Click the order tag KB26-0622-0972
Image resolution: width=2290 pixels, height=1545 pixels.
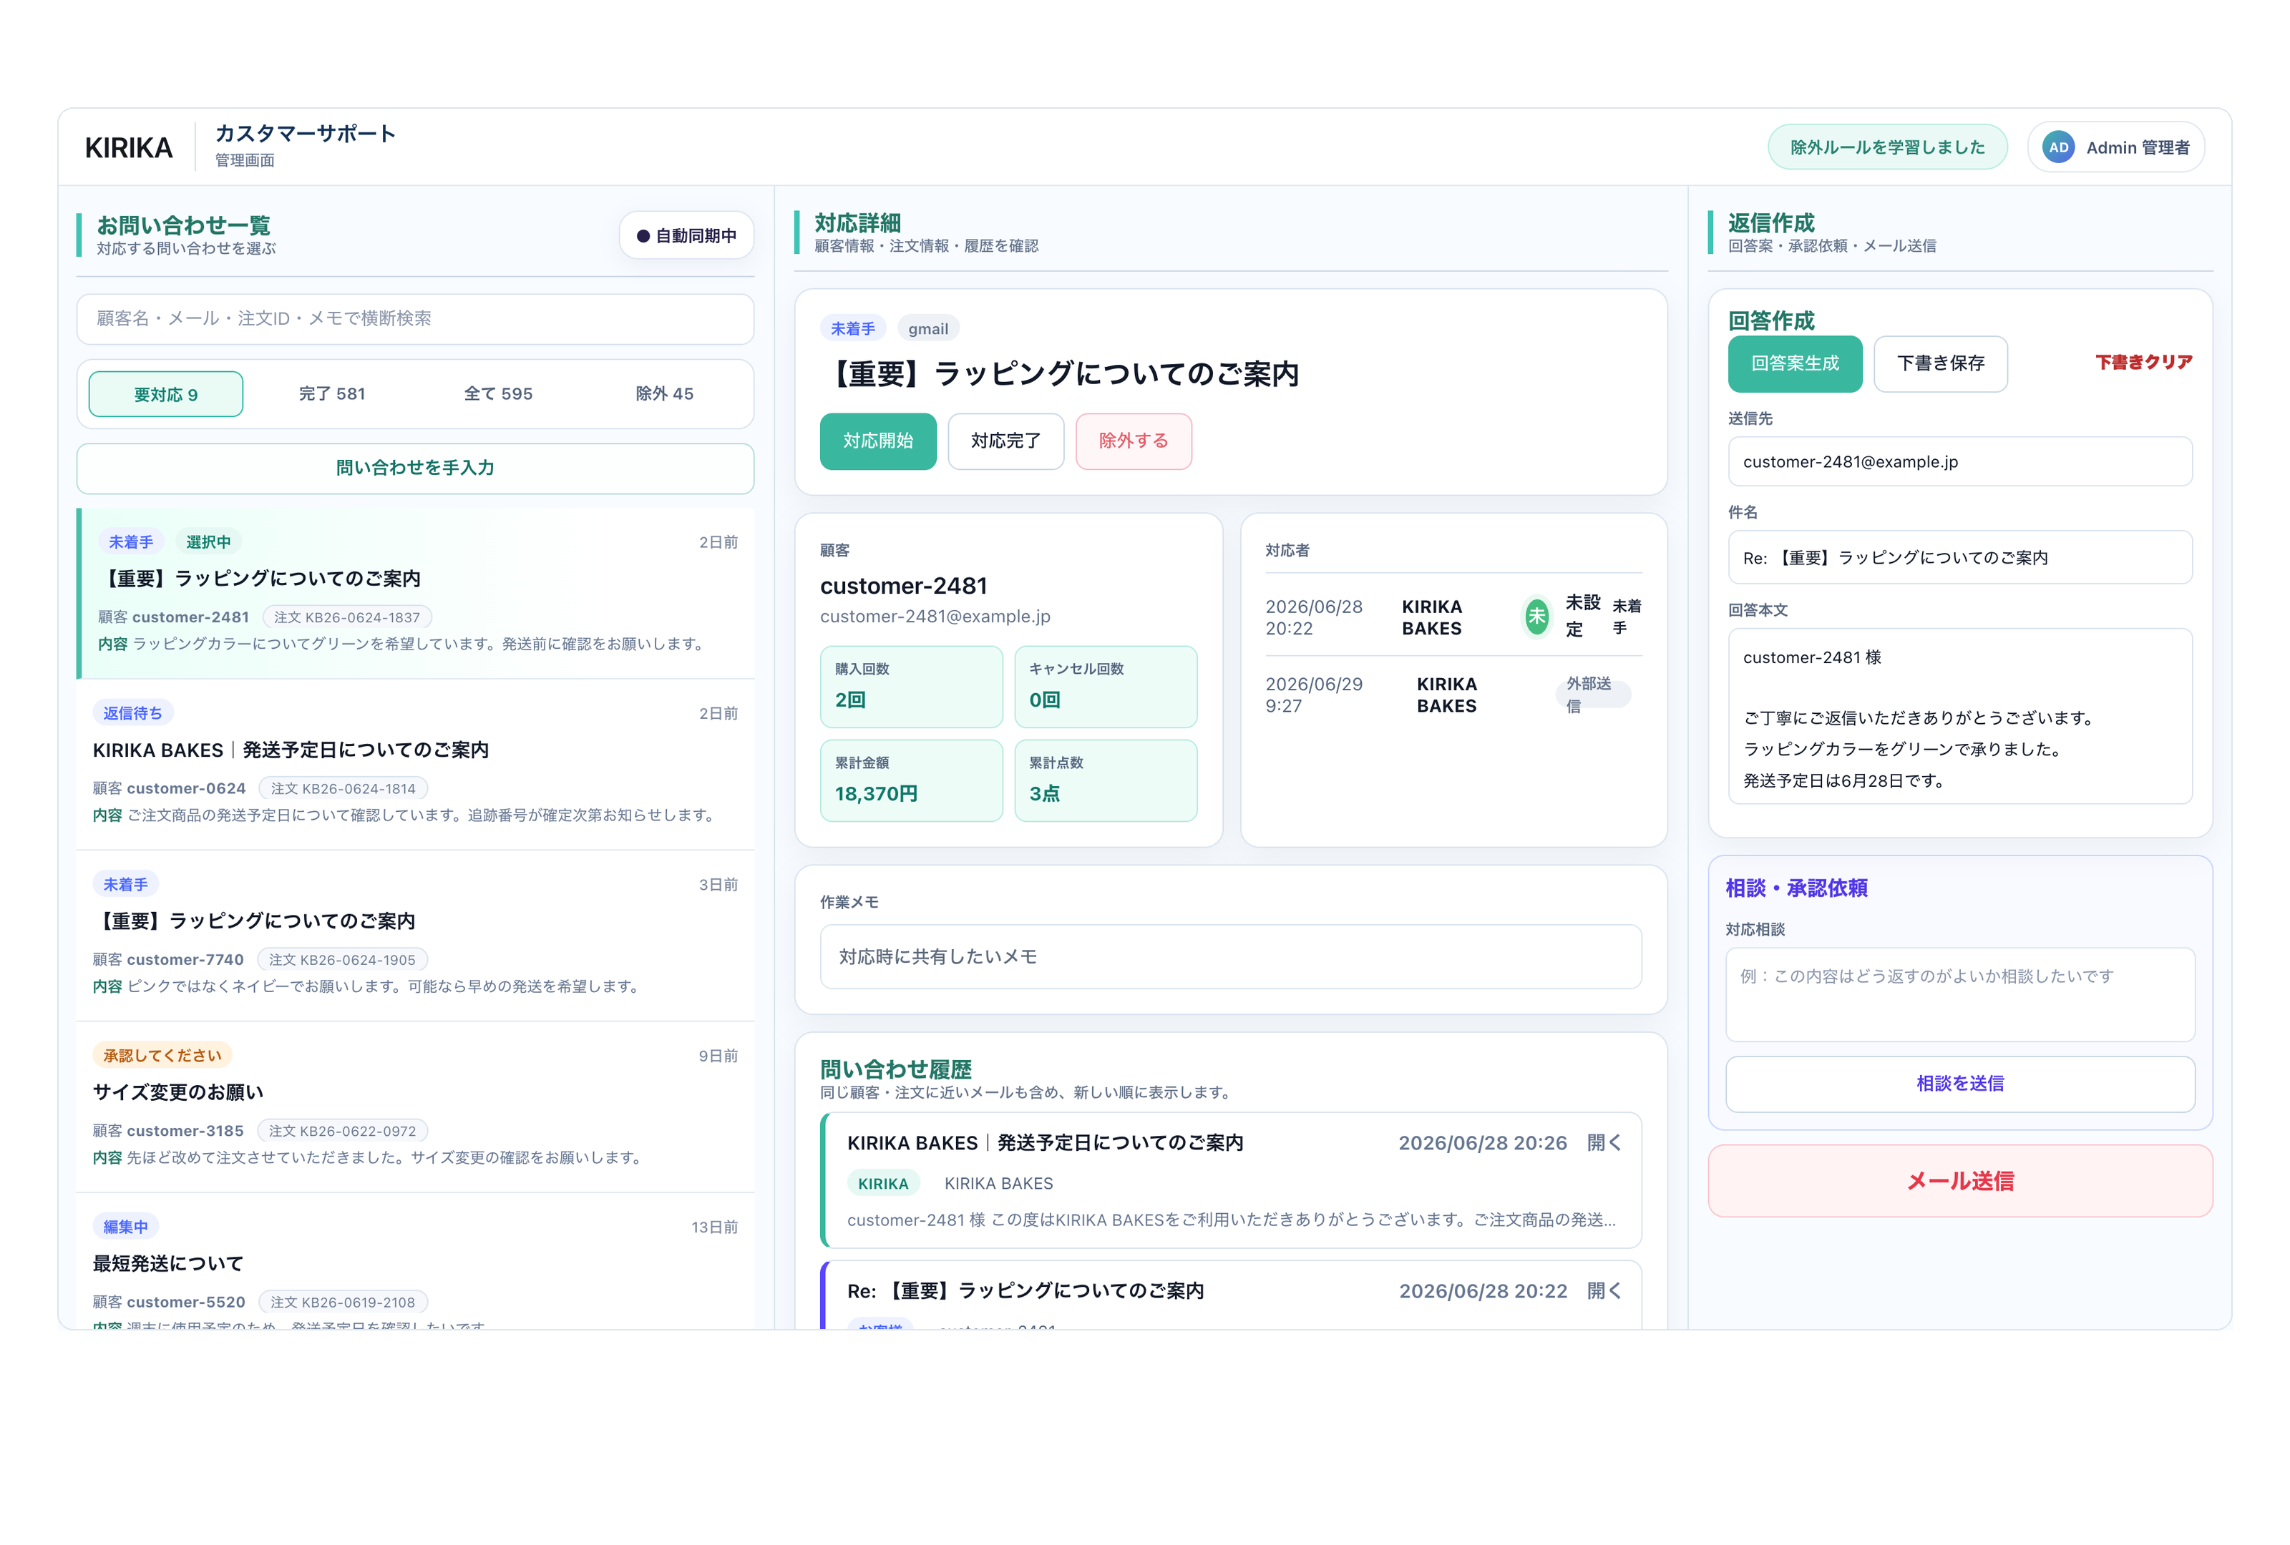coord(342,1132)
